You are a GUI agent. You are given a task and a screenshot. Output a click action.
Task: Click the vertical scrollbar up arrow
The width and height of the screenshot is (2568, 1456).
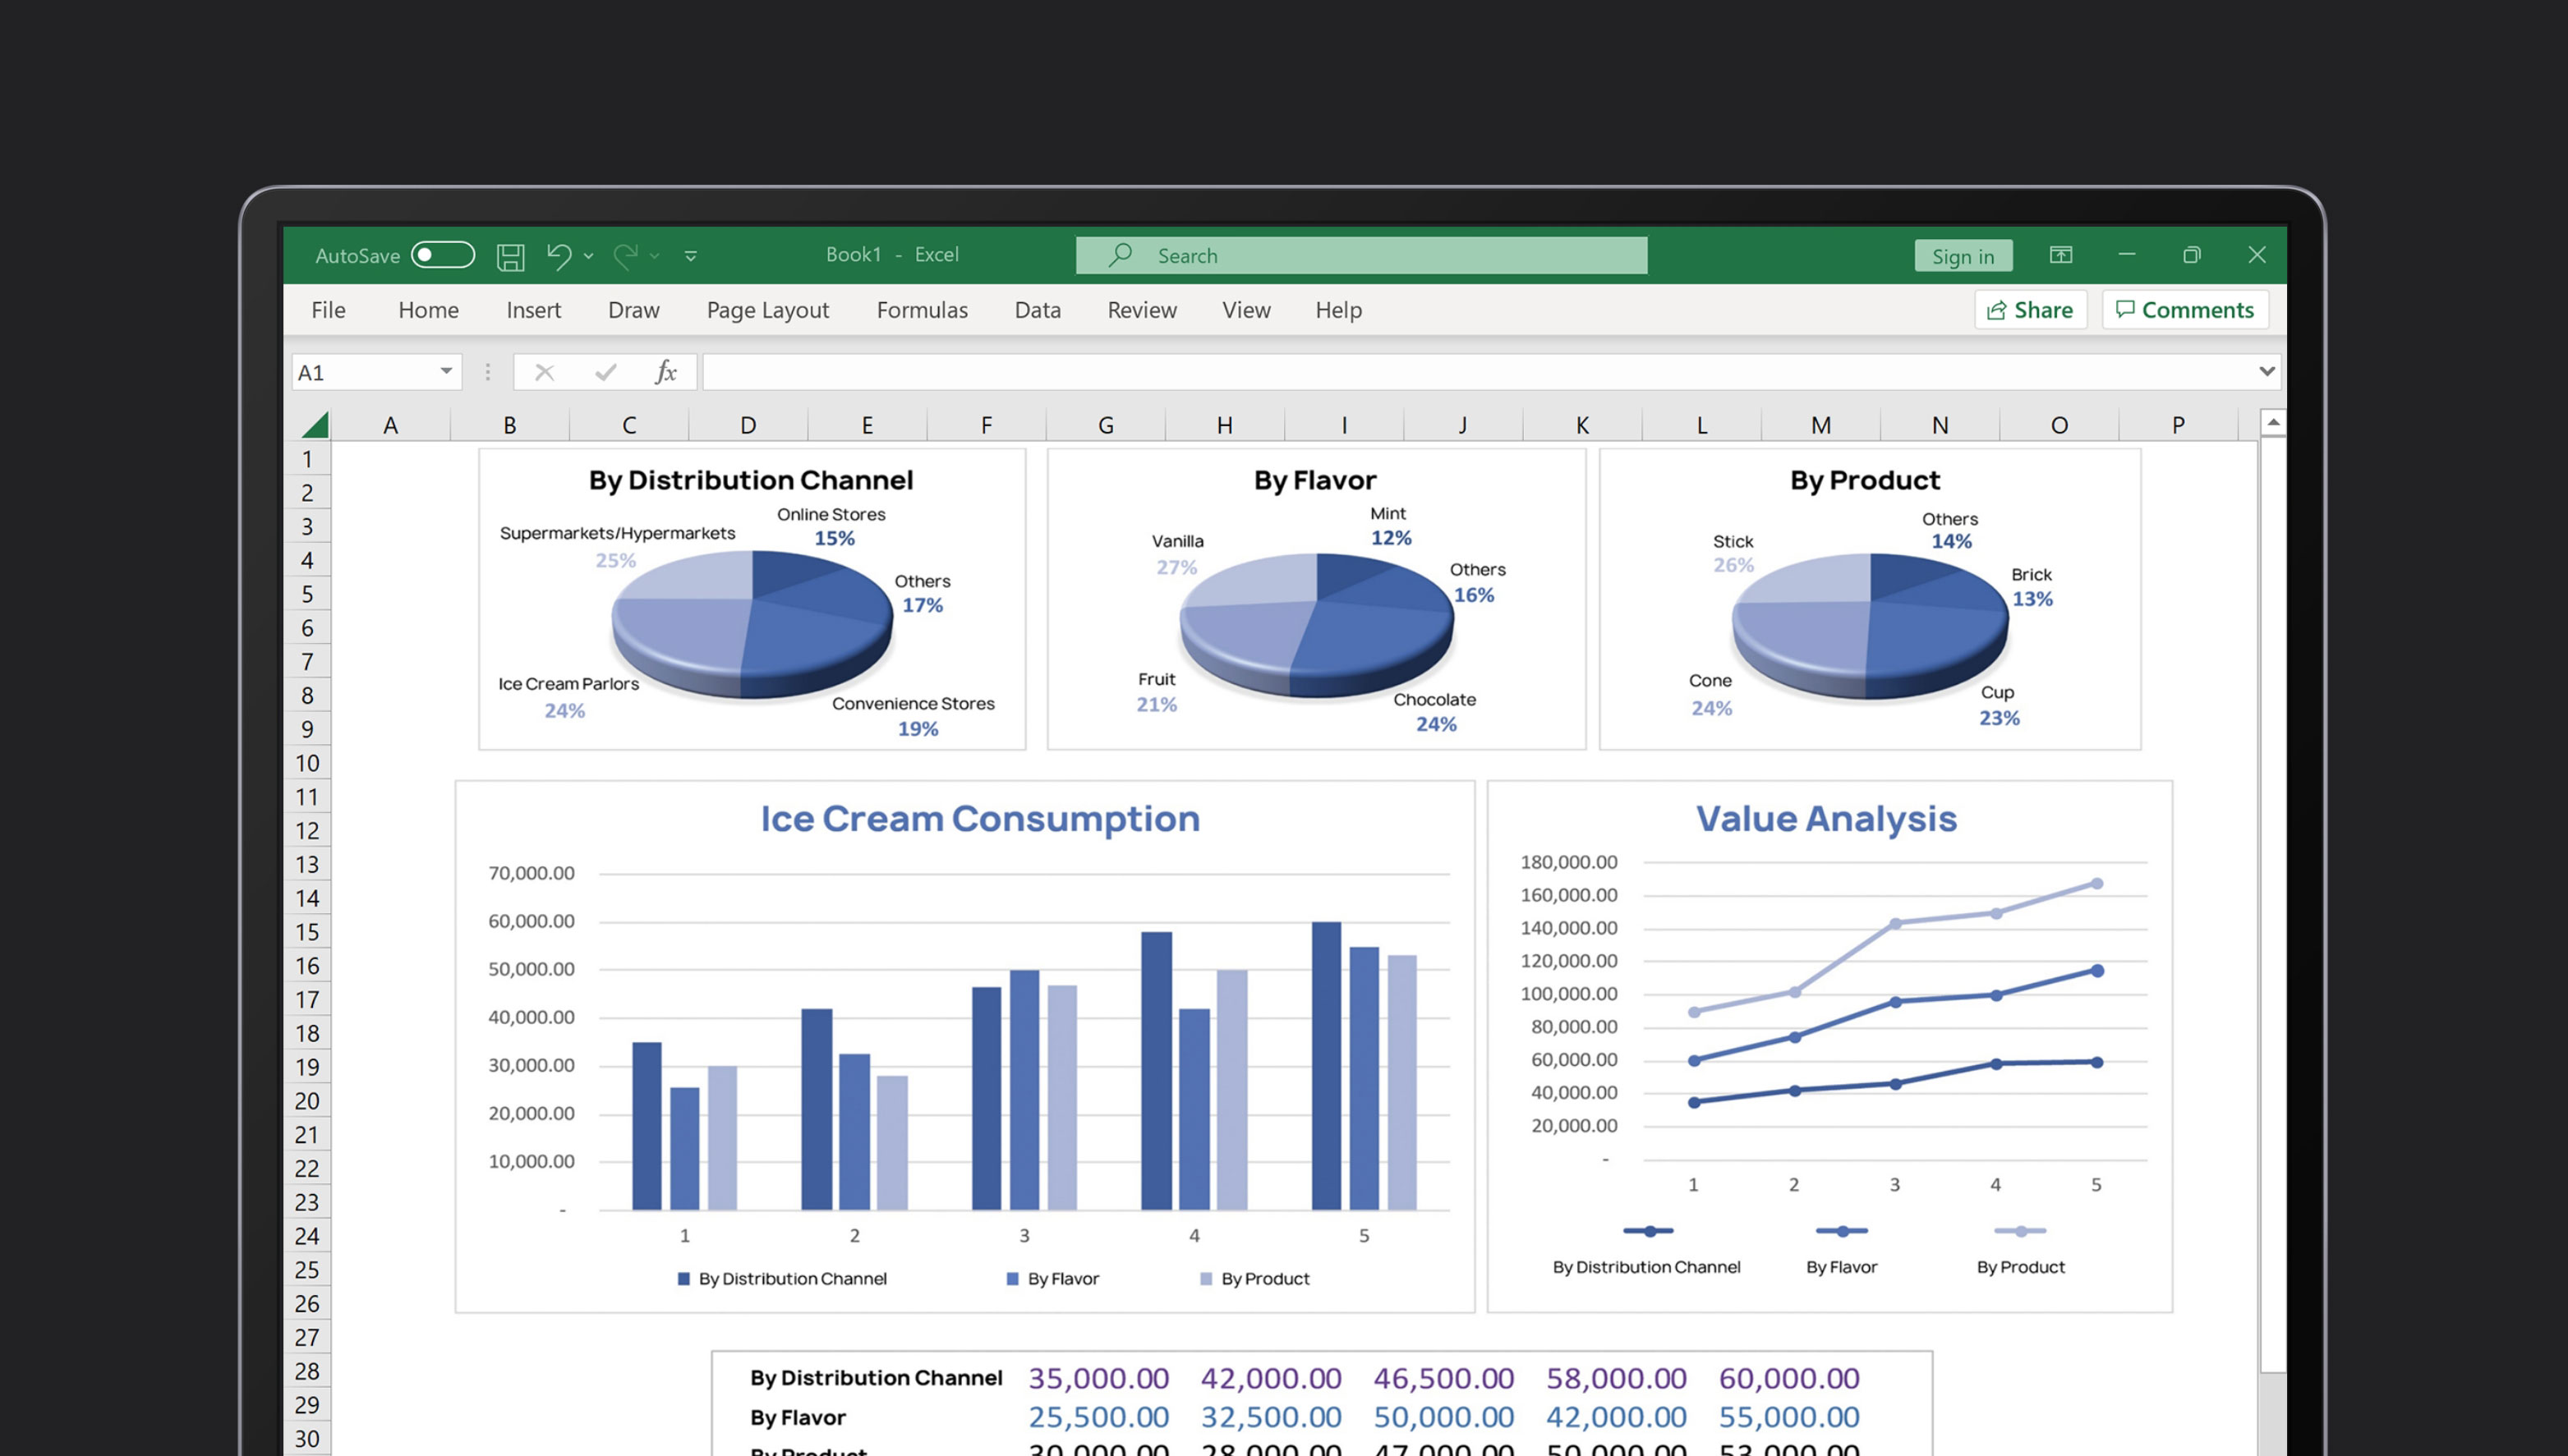pos(2273,423)
